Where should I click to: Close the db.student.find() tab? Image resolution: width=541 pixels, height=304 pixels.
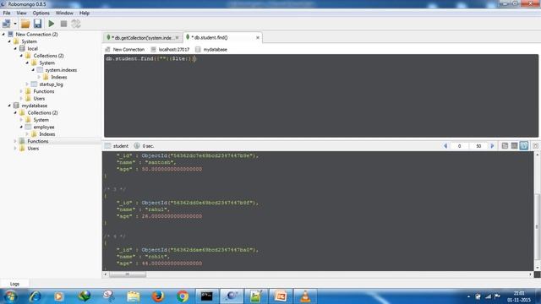tap(257, 37)
